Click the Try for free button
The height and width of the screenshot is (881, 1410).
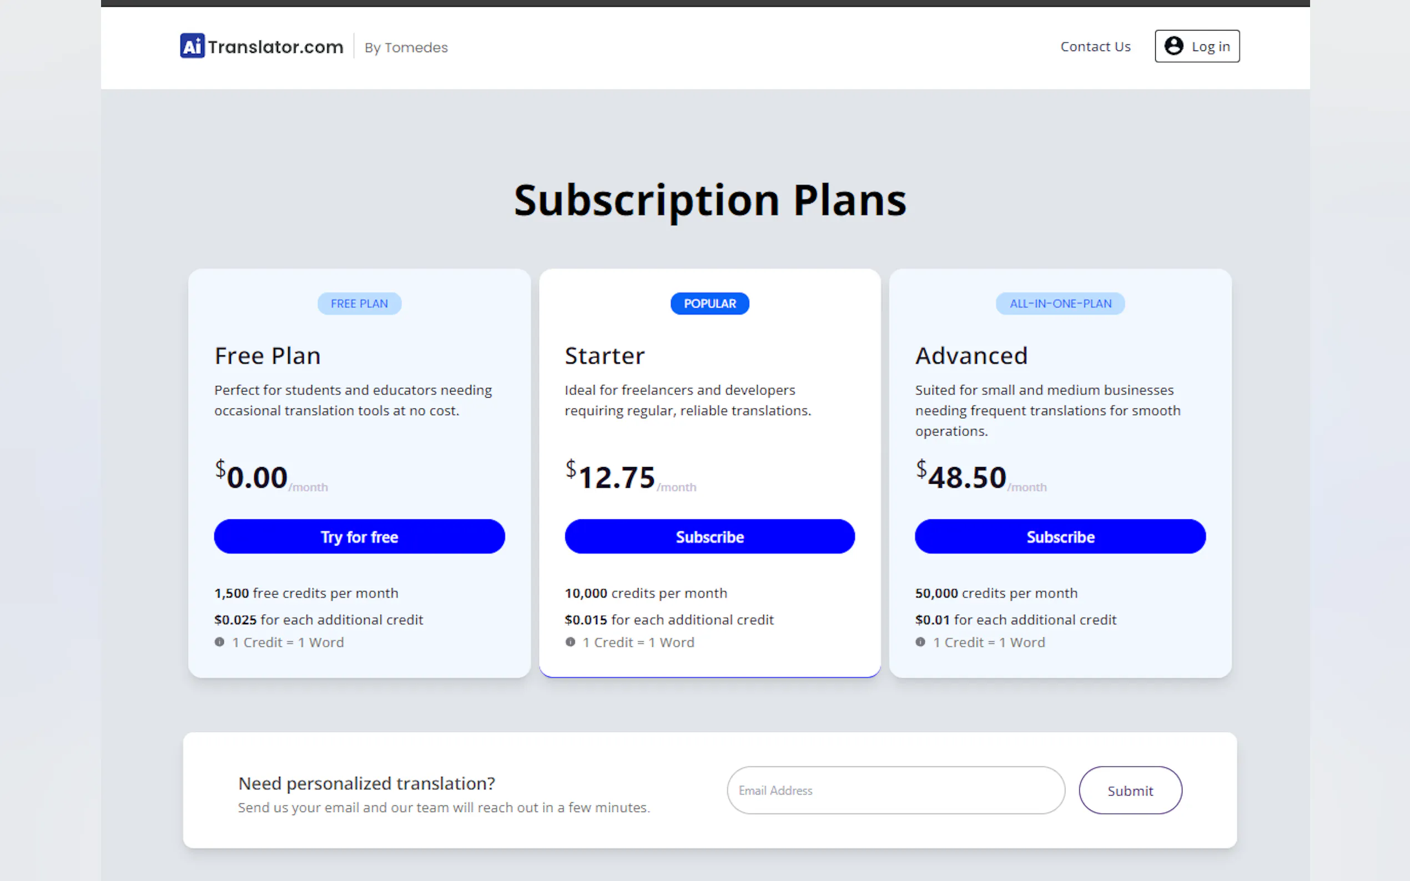359,536
